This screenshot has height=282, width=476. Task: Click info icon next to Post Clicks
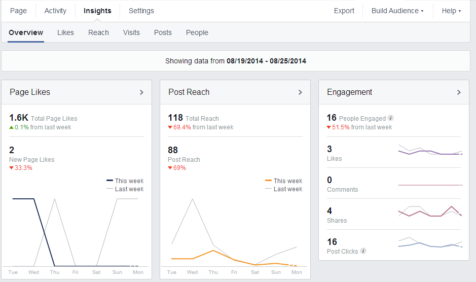coord(363,251)
